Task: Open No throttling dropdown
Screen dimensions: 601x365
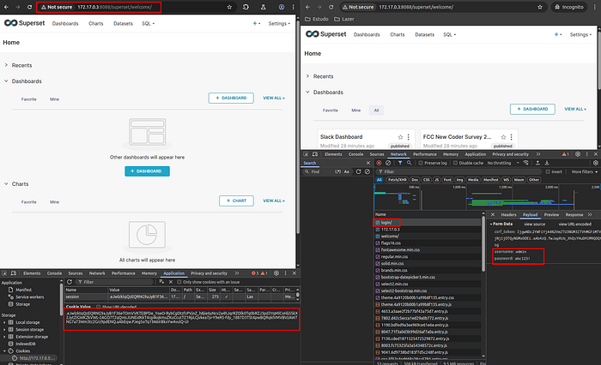Action: click(503, 163)
